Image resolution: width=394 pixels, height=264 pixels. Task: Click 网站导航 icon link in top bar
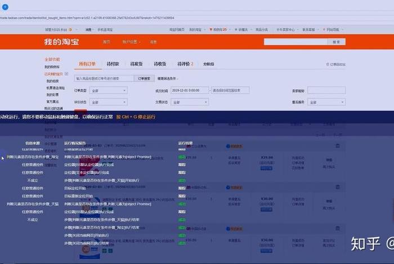tap(333, 30)
